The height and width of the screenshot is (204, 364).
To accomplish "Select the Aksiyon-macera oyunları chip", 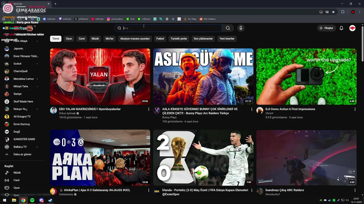I will 135,39.
